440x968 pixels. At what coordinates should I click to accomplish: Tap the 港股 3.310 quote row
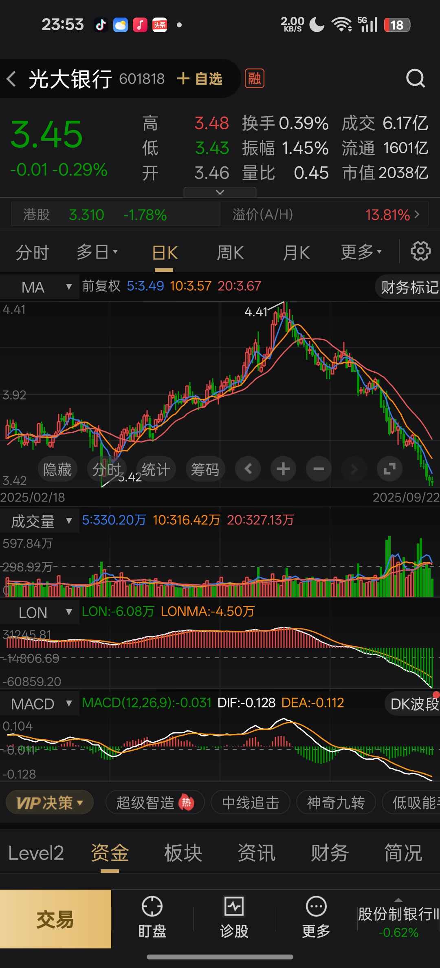click(x=116, y=214)
